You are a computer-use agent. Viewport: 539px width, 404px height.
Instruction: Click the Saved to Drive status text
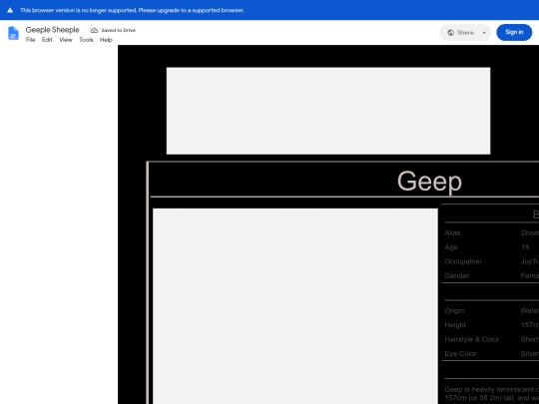(x=118, y=30)
